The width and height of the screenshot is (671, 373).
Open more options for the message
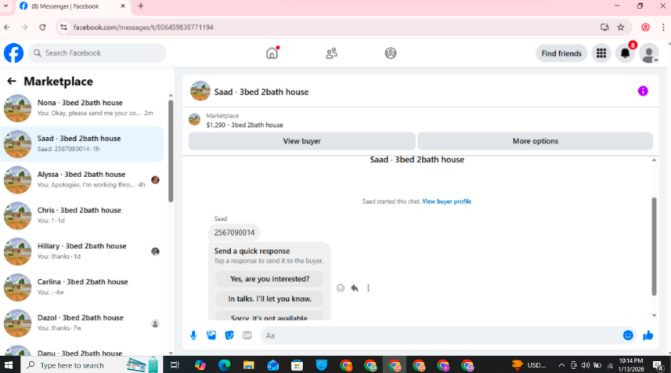click(368, 288)
